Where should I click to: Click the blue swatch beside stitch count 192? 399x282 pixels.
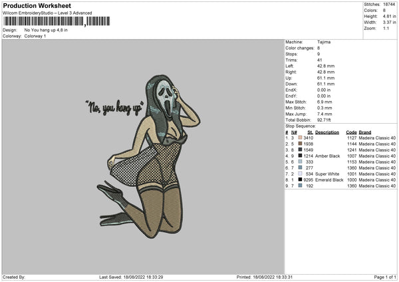(300, 186)
